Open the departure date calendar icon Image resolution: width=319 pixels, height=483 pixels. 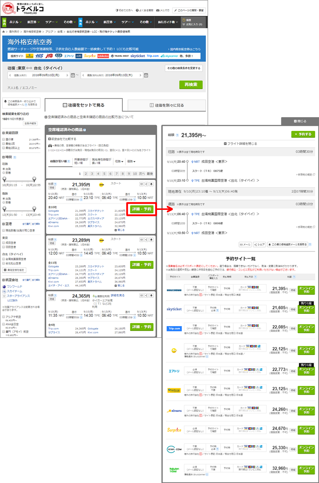(x=73, y=75)
